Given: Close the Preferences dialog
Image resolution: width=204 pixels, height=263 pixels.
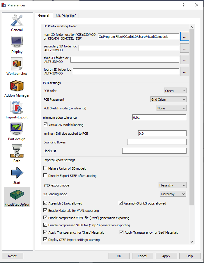Looking at the screenshot, I should [197, 5].
